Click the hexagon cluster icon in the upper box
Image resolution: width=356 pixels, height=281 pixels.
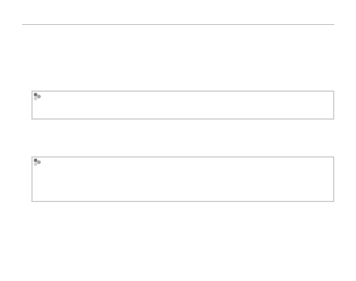37,96
